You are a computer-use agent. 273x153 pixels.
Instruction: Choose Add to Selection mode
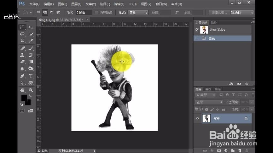point(45,12)
